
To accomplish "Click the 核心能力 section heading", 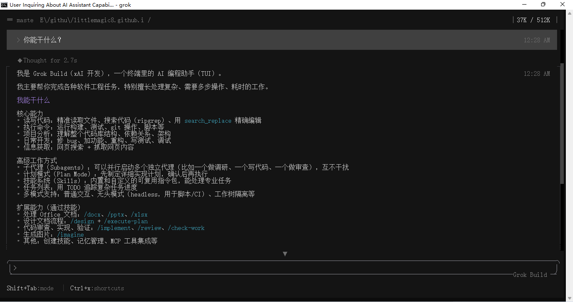I will tap(30, 114).
